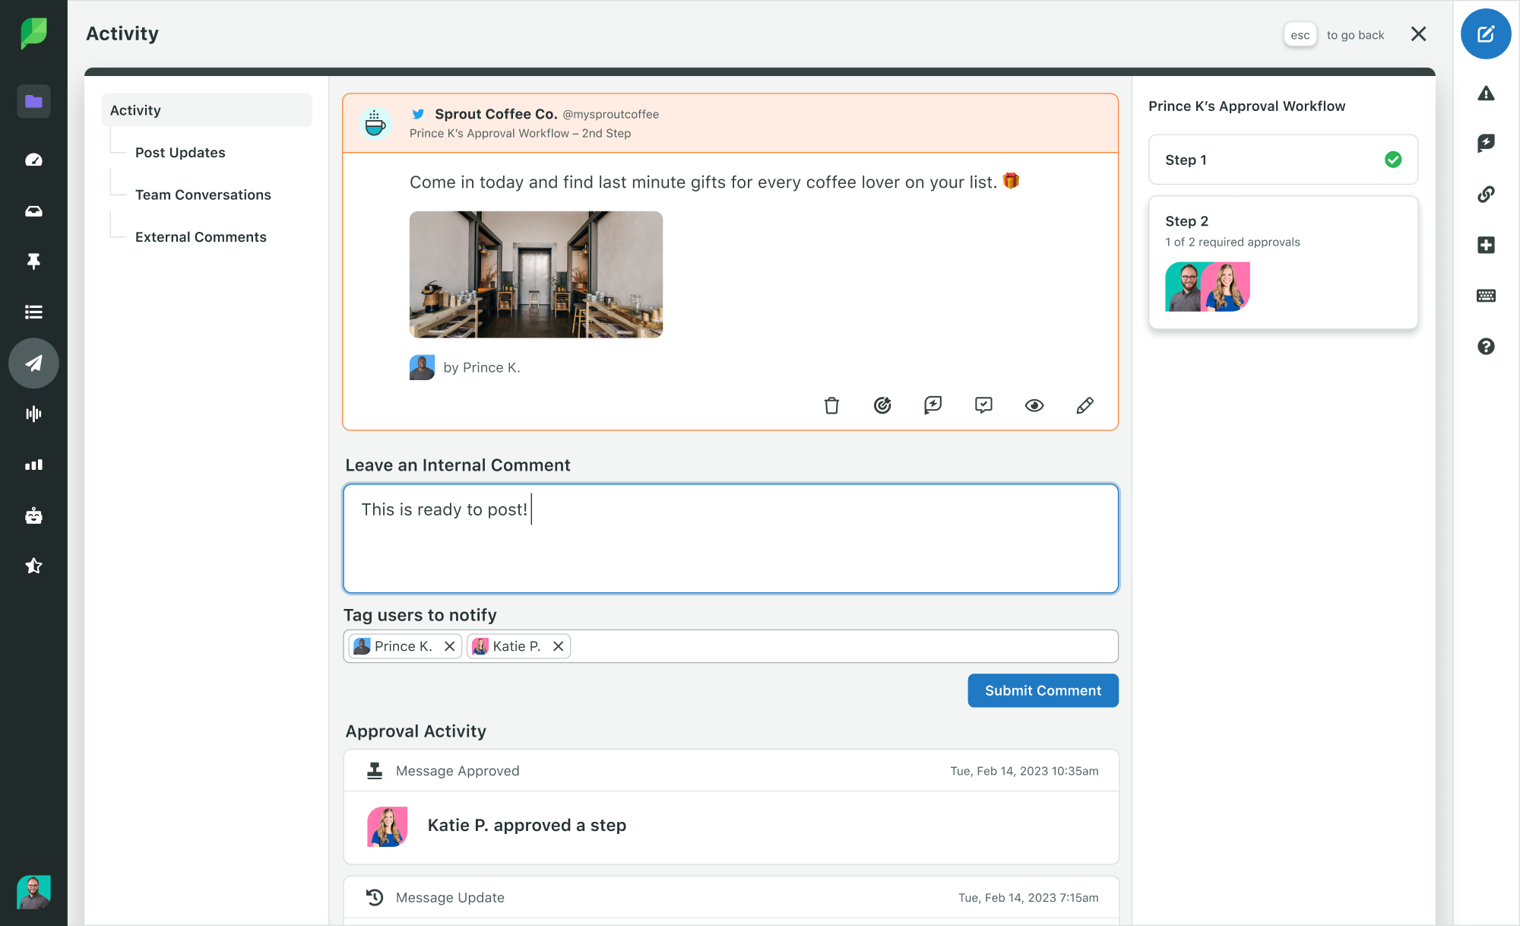The height and width of the screenshot is (926, 1520).
Task: Select the Post Updates activity tab
Action: (x=180, y=152)
